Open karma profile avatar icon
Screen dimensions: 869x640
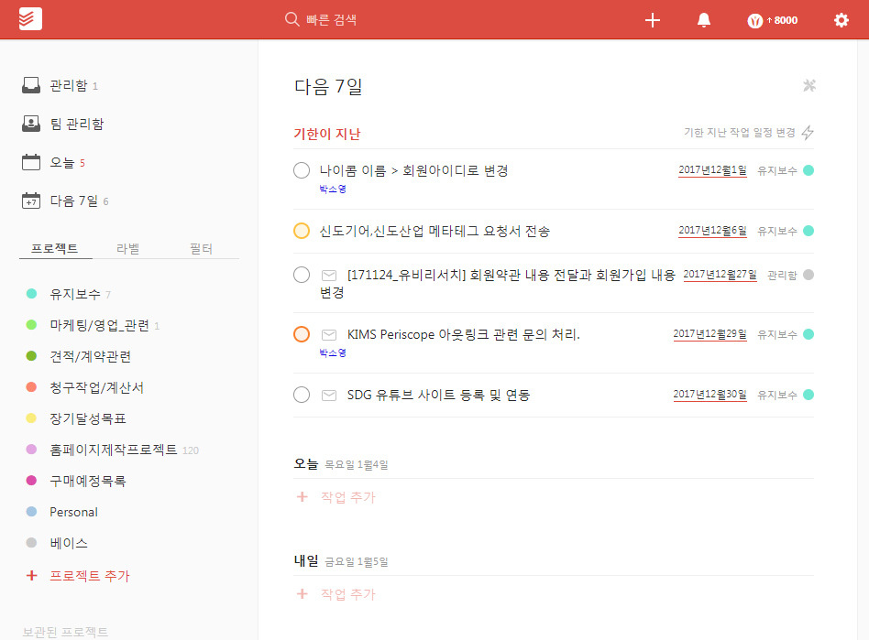pyautogui.click(x=754, y=20)
